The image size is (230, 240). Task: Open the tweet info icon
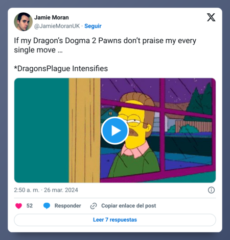(x=211, y=190)
